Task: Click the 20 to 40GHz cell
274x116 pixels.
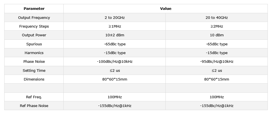Action: (x=216, y=17)
